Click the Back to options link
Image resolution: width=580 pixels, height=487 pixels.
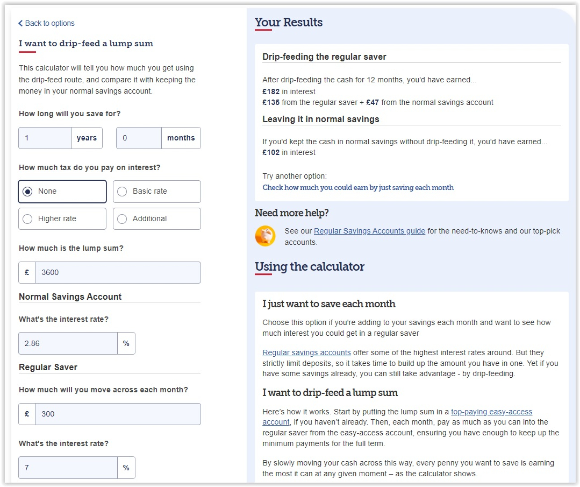(x=46, y=23)
